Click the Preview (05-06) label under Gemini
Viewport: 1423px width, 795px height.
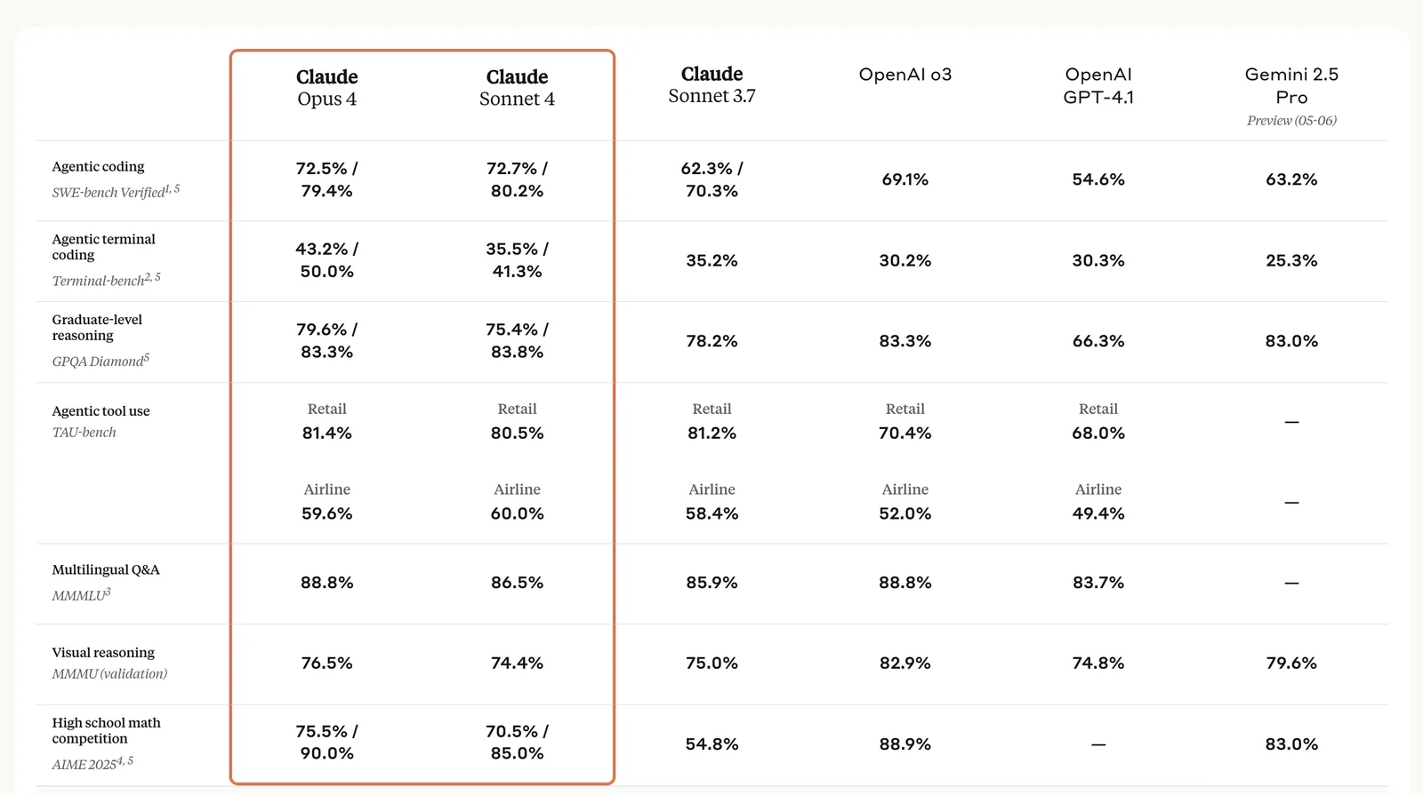1291,121
